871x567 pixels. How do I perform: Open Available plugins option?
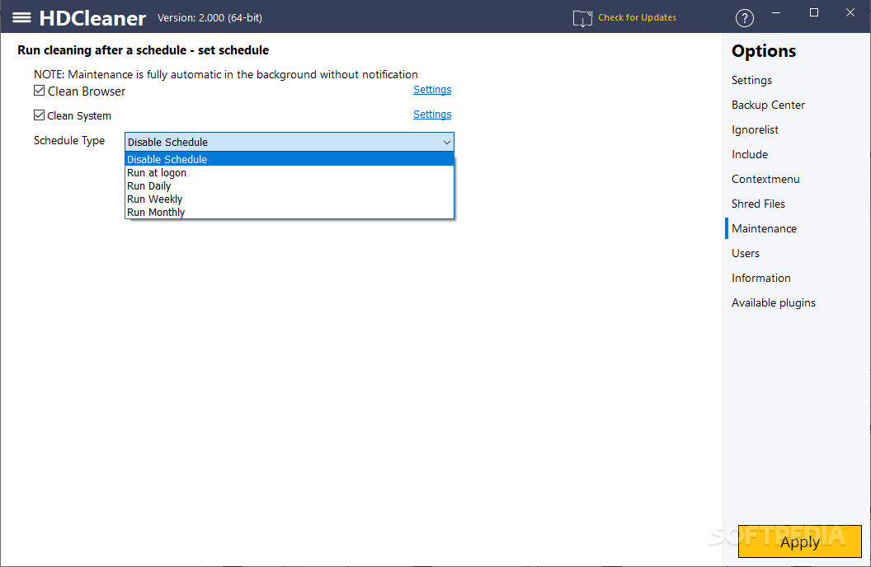773,303
